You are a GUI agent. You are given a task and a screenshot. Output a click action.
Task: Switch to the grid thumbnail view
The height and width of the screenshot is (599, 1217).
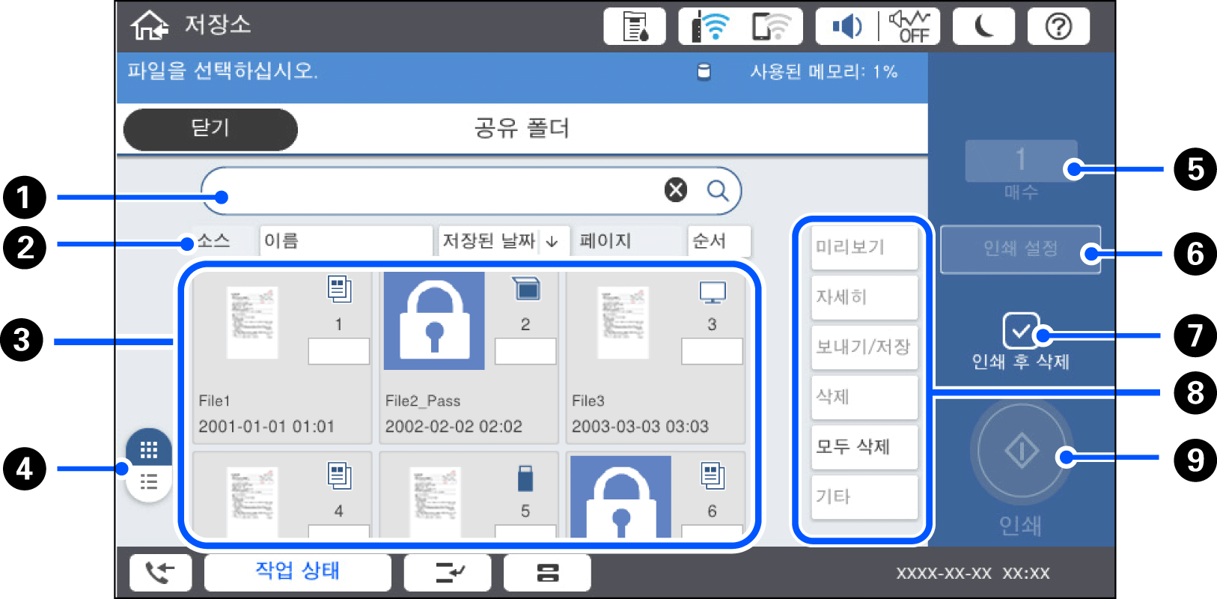(x=149, y=449)
